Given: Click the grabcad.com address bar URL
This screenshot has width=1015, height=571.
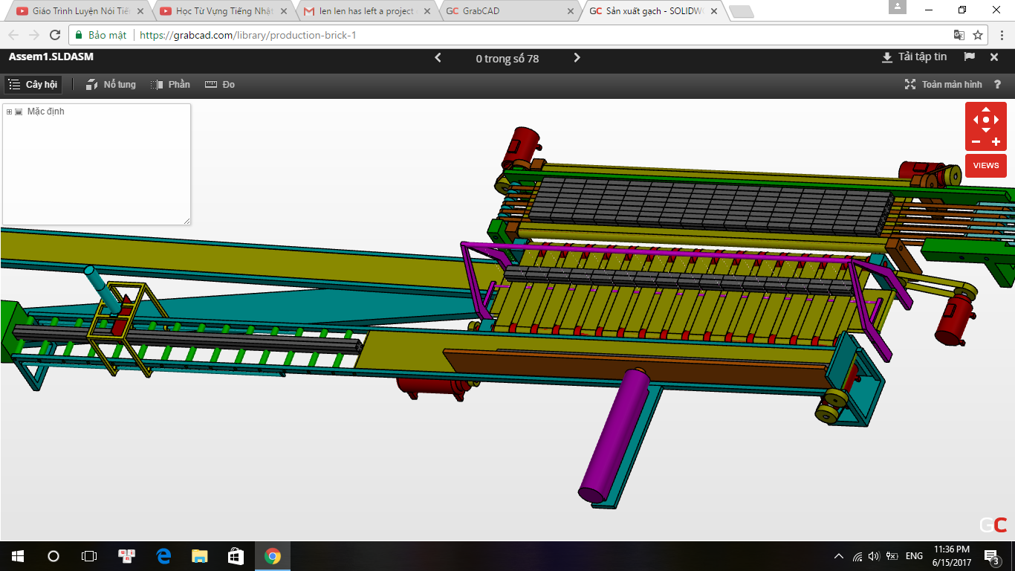Looking at the screenshot, I should point(247,35).
